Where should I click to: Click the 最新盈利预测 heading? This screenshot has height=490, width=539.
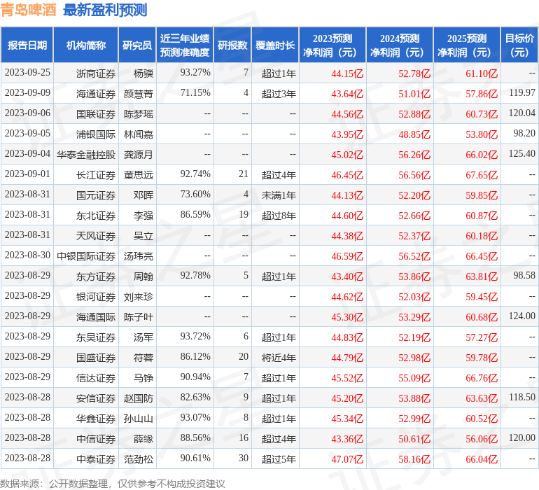click(x=105, y=10)
